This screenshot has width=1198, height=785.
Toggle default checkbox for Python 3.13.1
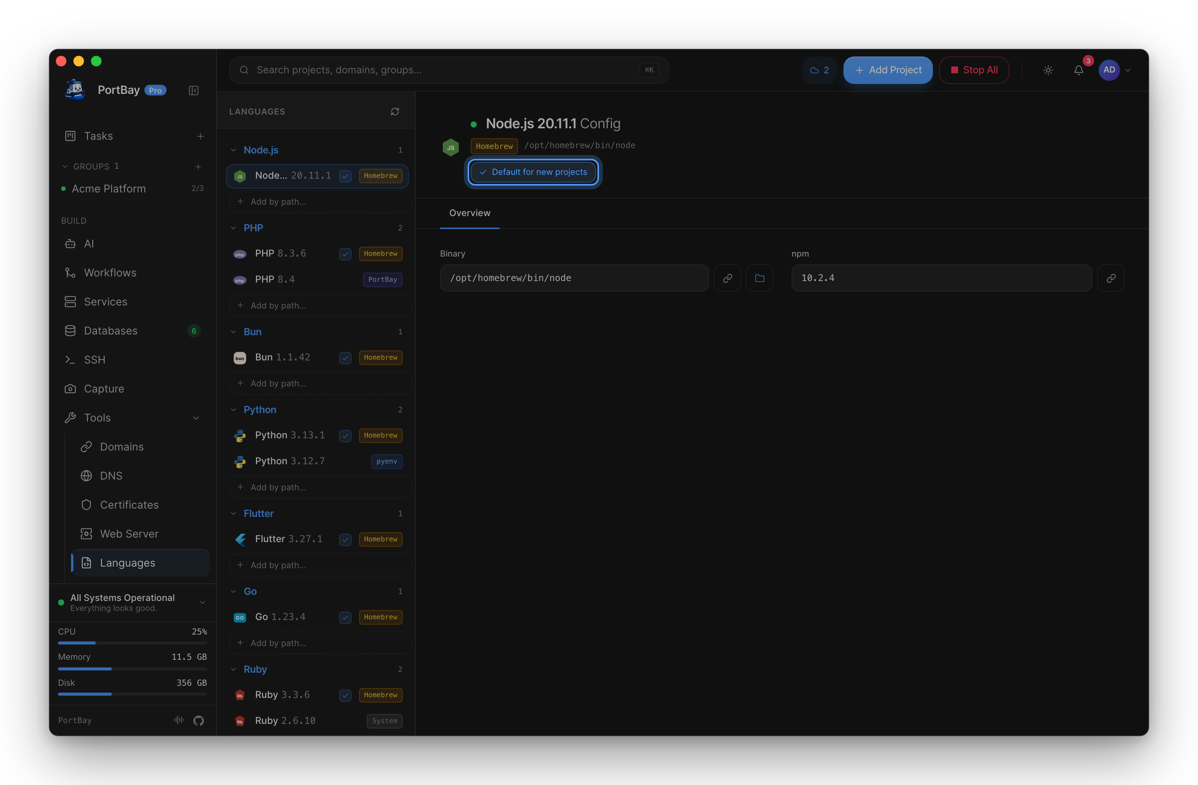coord(345,436)
